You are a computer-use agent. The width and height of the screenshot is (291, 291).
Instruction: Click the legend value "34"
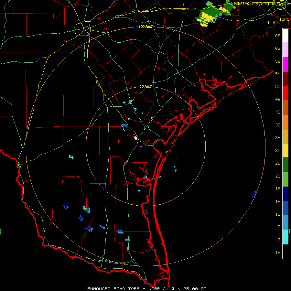tap(278, 137)
